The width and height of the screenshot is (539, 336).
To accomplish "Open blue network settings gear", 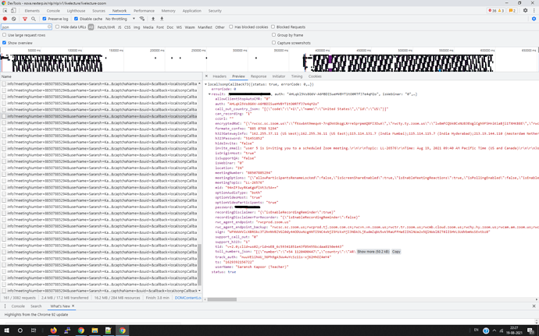I will click(x=534, y=19).
